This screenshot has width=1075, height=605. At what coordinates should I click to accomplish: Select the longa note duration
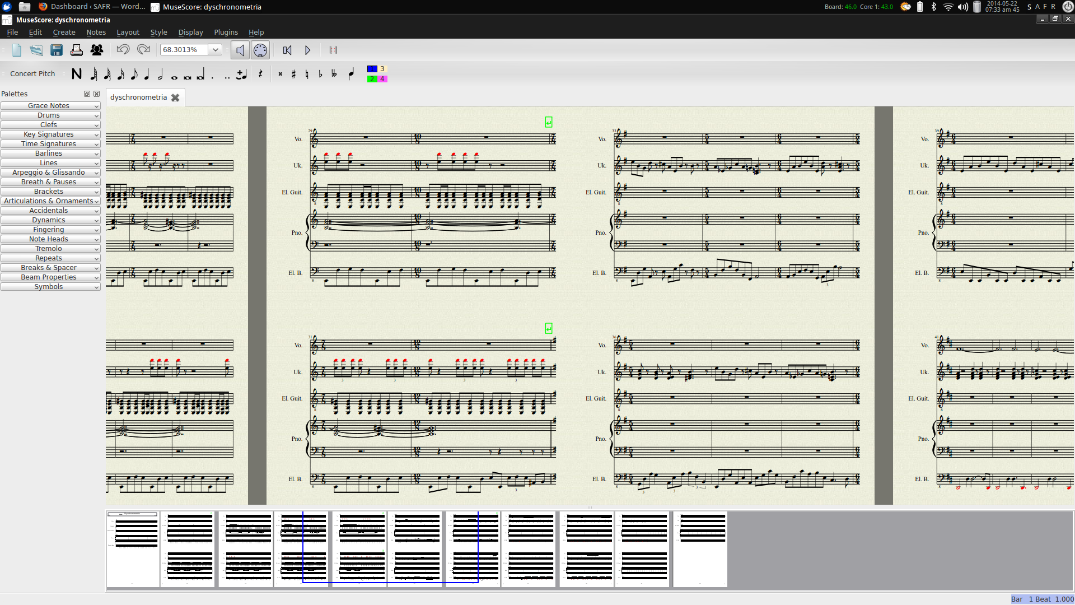[x=200, y=75]
